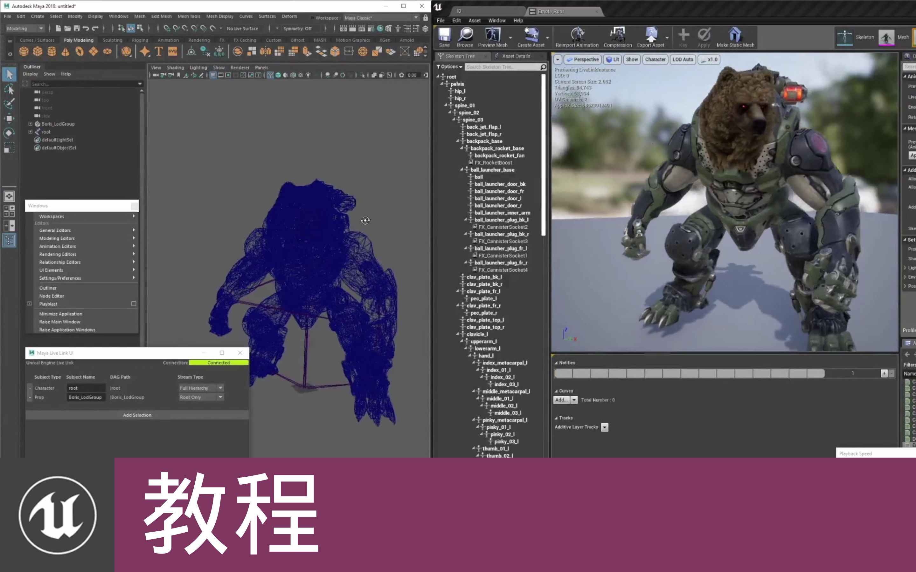
Task: Click the Add Selection button in Live Link
Action: [136, 415]
